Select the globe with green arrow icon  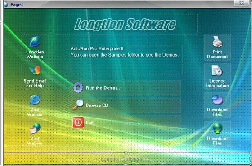click(218, 128)
